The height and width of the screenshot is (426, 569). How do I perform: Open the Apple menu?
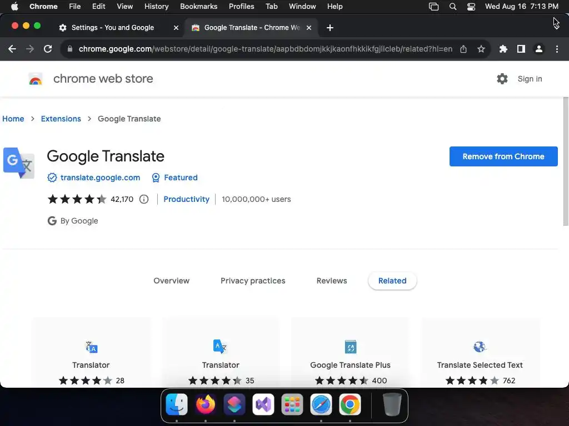(x=14, y=7)
